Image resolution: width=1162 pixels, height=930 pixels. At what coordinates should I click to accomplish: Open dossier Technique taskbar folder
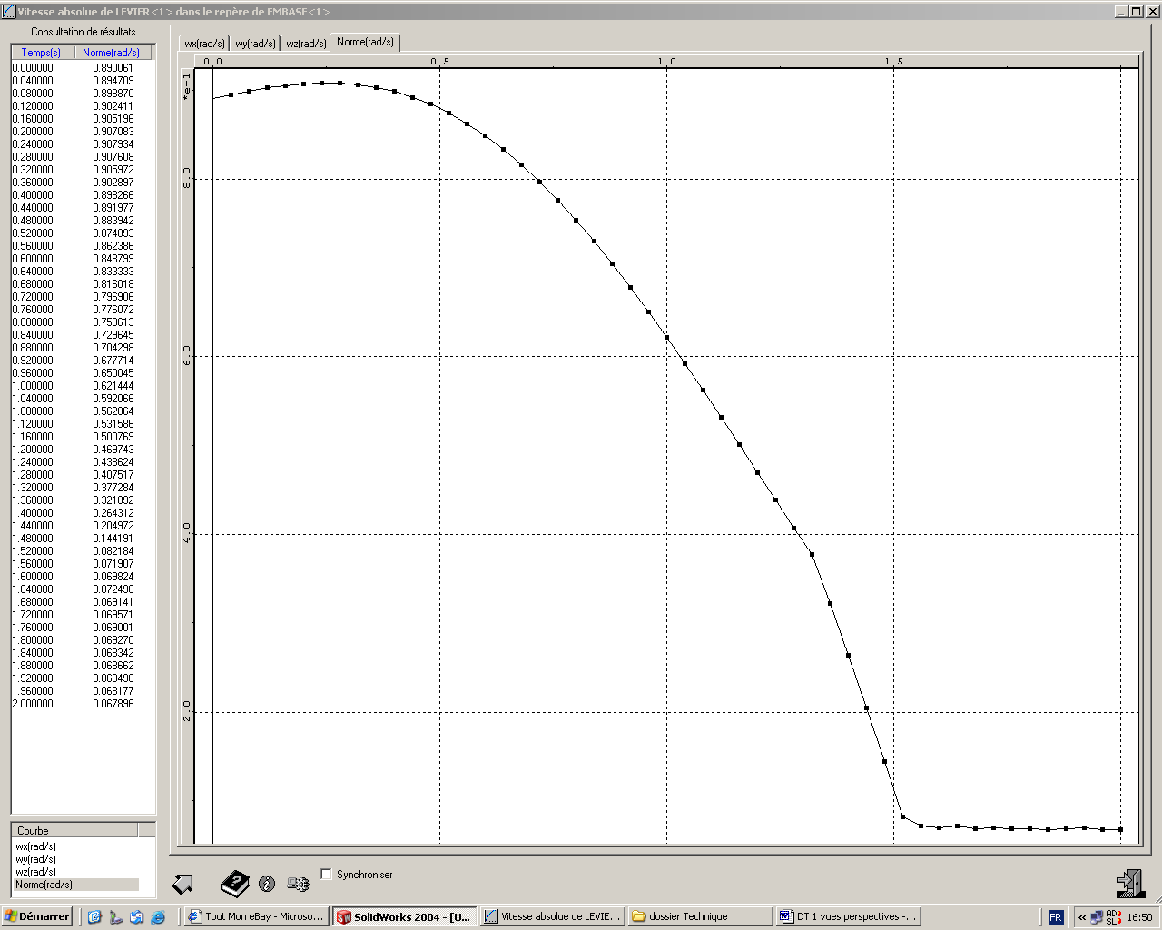(x=701, y=917)
